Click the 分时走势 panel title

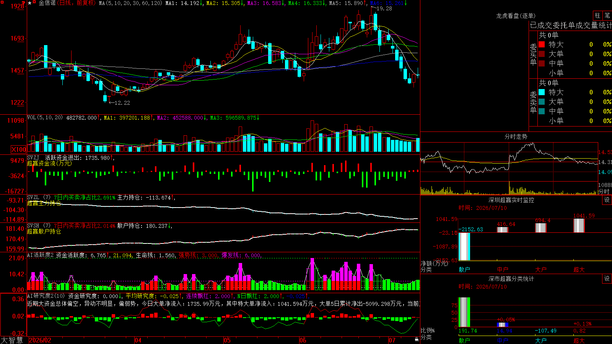516,136
